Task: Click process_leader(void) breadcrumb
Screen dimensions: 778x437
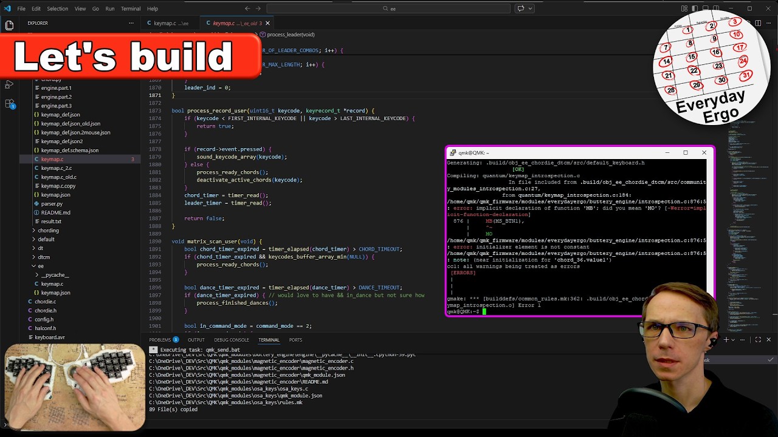Action: click(x=291, y=35)
